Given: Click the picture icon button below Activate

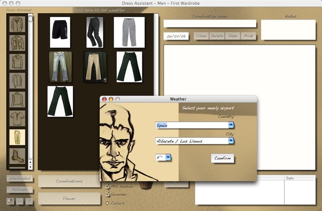Looking at the screenshot, I should click(x=10, y=201).
